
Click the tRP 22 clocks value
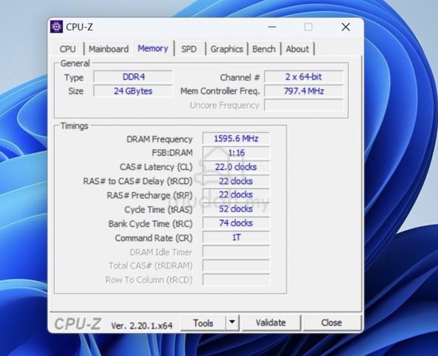236,195
